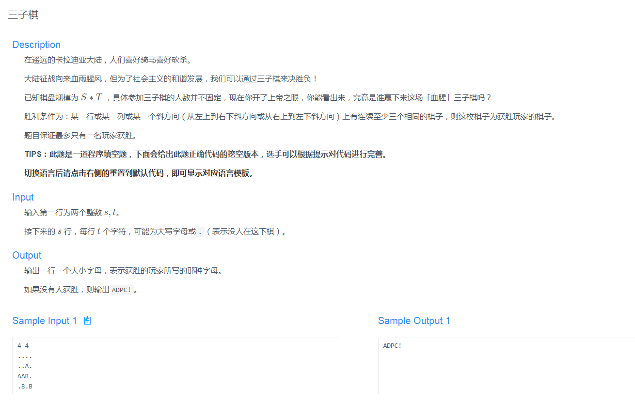Viewport: 635px width, 403px height.
Task: Click the ADPC! text in sample output box
Action: (392, 345)
